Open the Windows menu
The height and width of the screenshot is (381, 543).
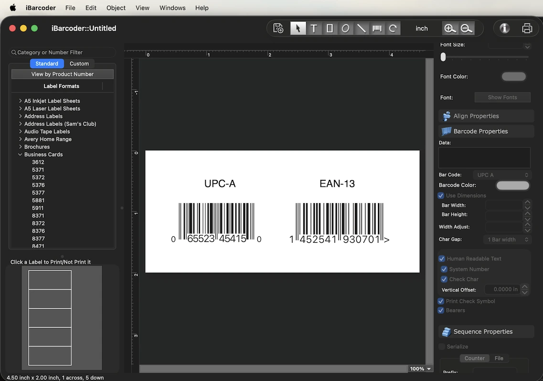pos(172,8)
